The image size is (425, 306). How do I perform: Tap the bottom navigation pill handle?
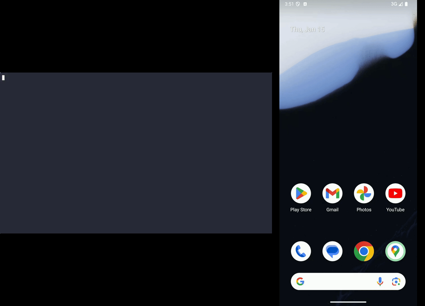point(348,302)
